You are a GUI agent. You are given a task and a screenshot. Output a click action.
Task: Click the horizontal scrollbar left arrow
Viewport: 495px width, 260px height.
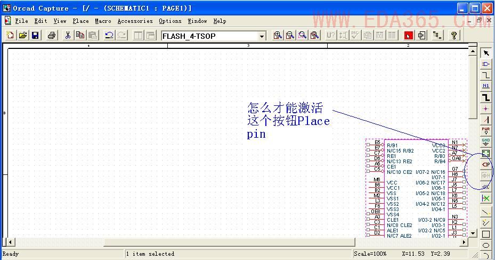10,242
